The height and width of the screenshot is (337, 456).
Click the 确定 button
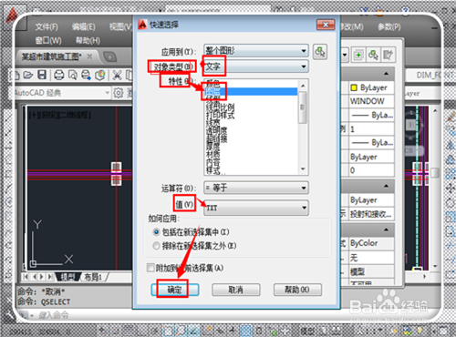175,290
